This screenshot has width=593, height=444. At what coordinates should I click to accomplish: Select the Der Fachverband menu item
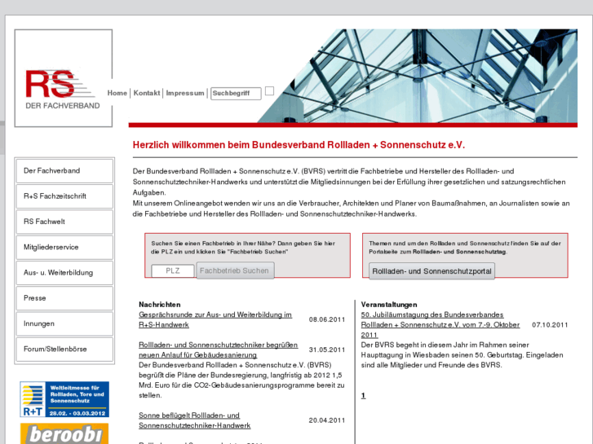[64, 171]
